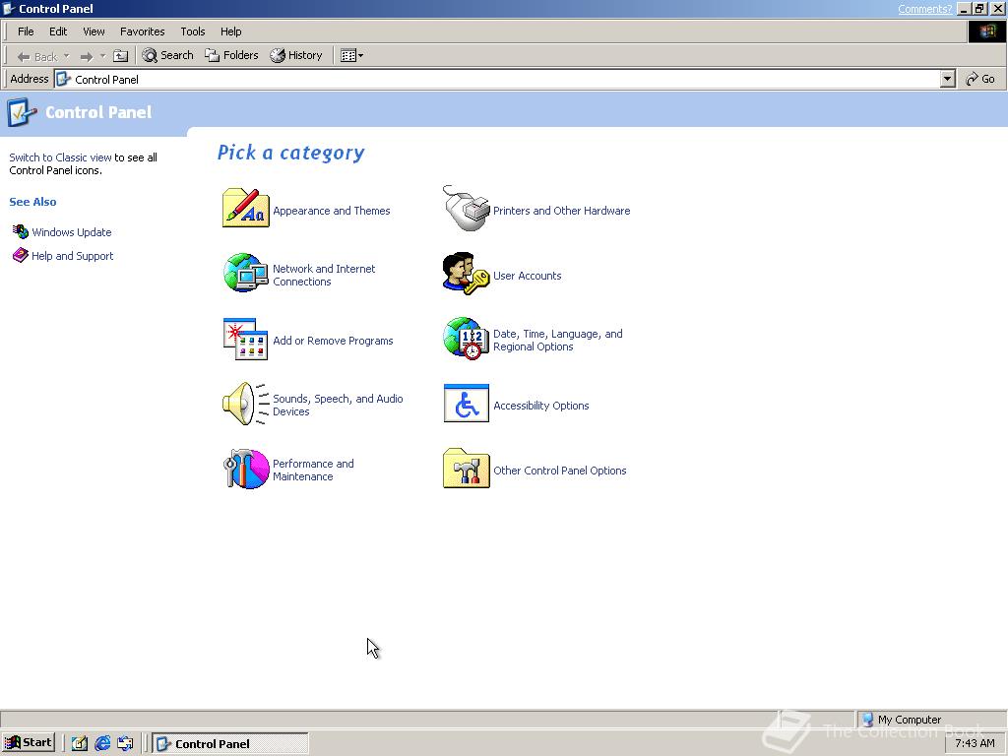Screen dimensions: 1008x756
Task: Click the Up folder toolbar icon
Action: click(120, 56)
